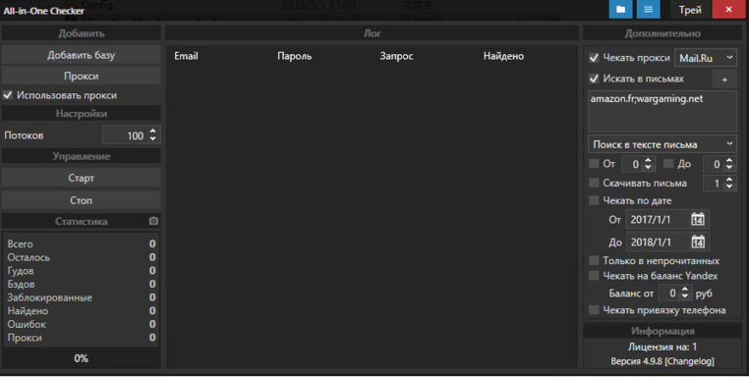Click Добавить базу button

point(82,55)
